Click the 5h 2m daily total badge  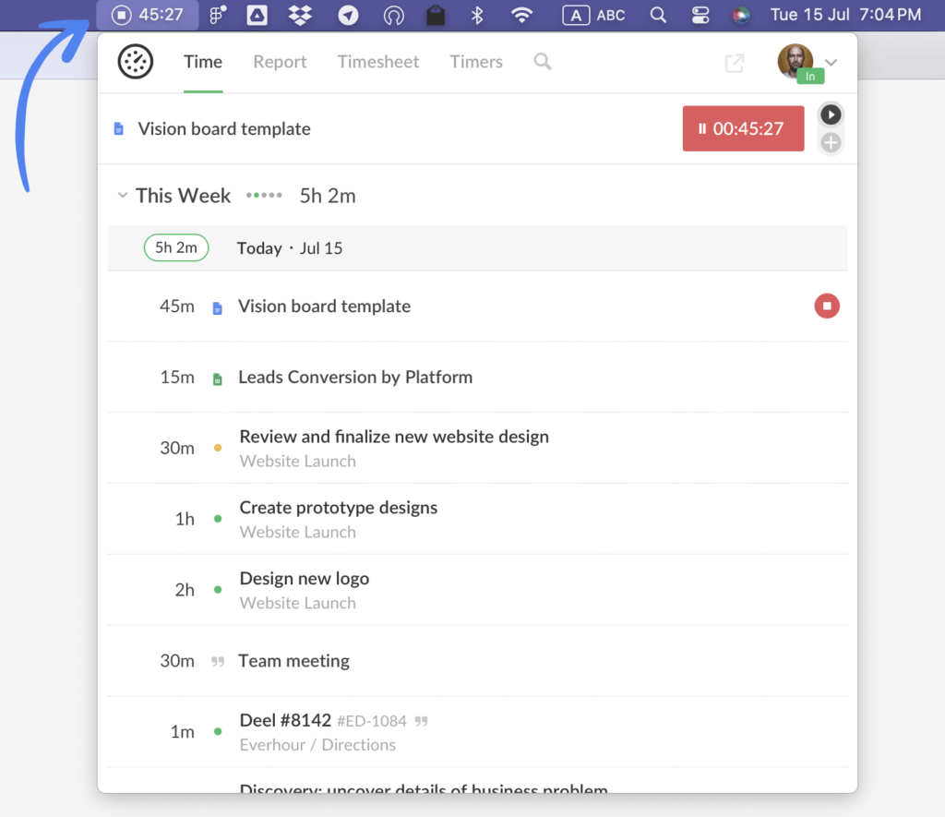point(176,247)
